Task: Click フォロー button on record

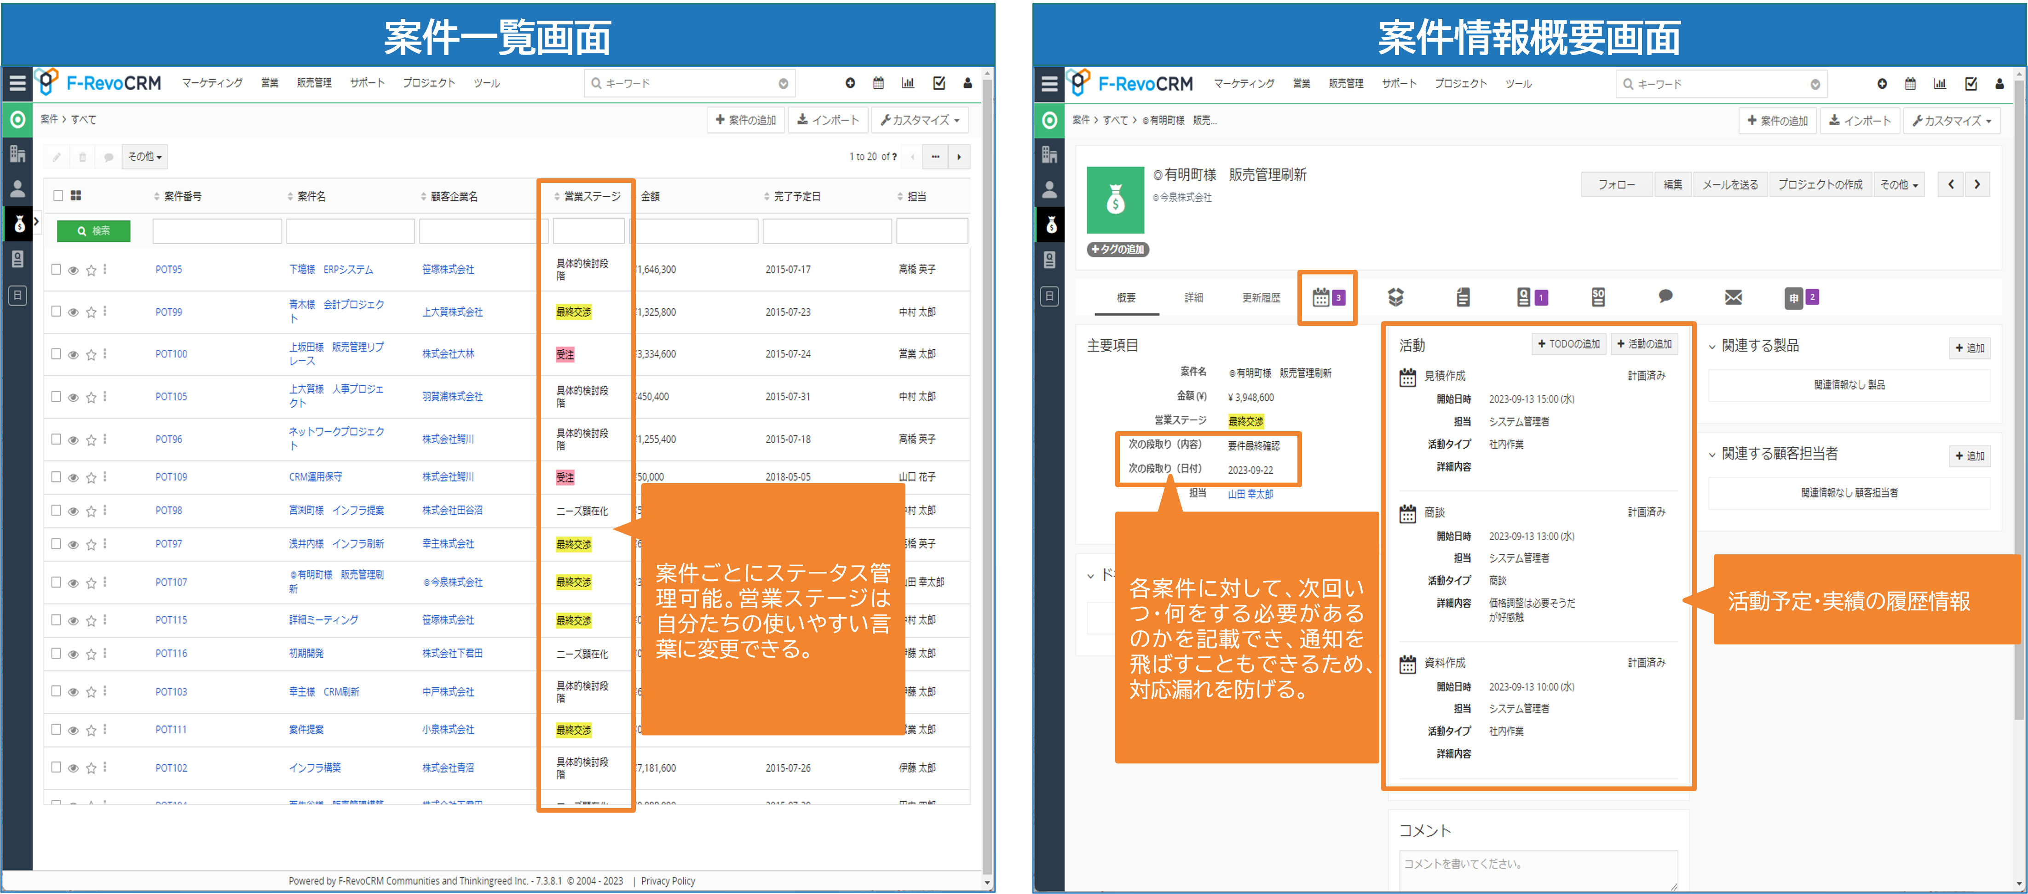Action: click(x=1616, y=184)
